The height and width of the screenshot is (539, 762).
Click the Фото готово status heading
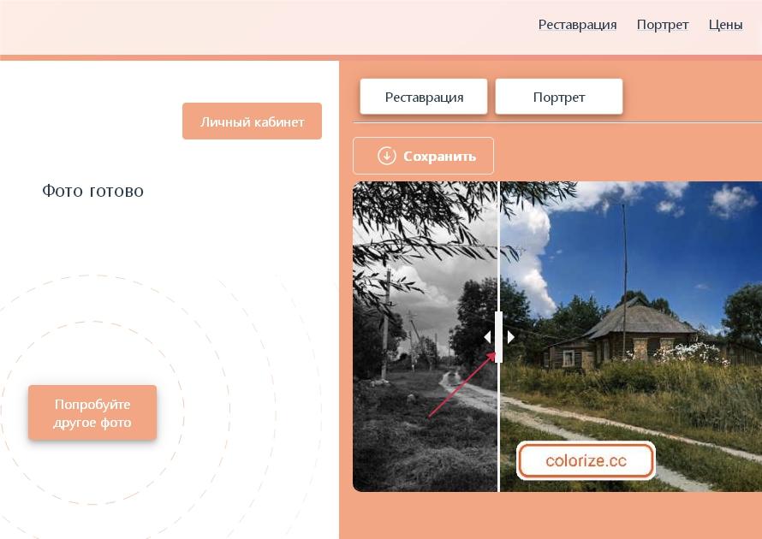(x=92, y=191)
